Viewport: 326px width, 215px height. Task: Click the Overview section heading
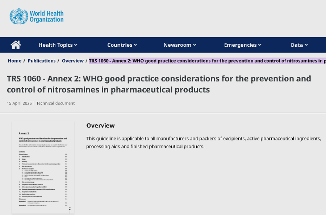coord(100,126)
